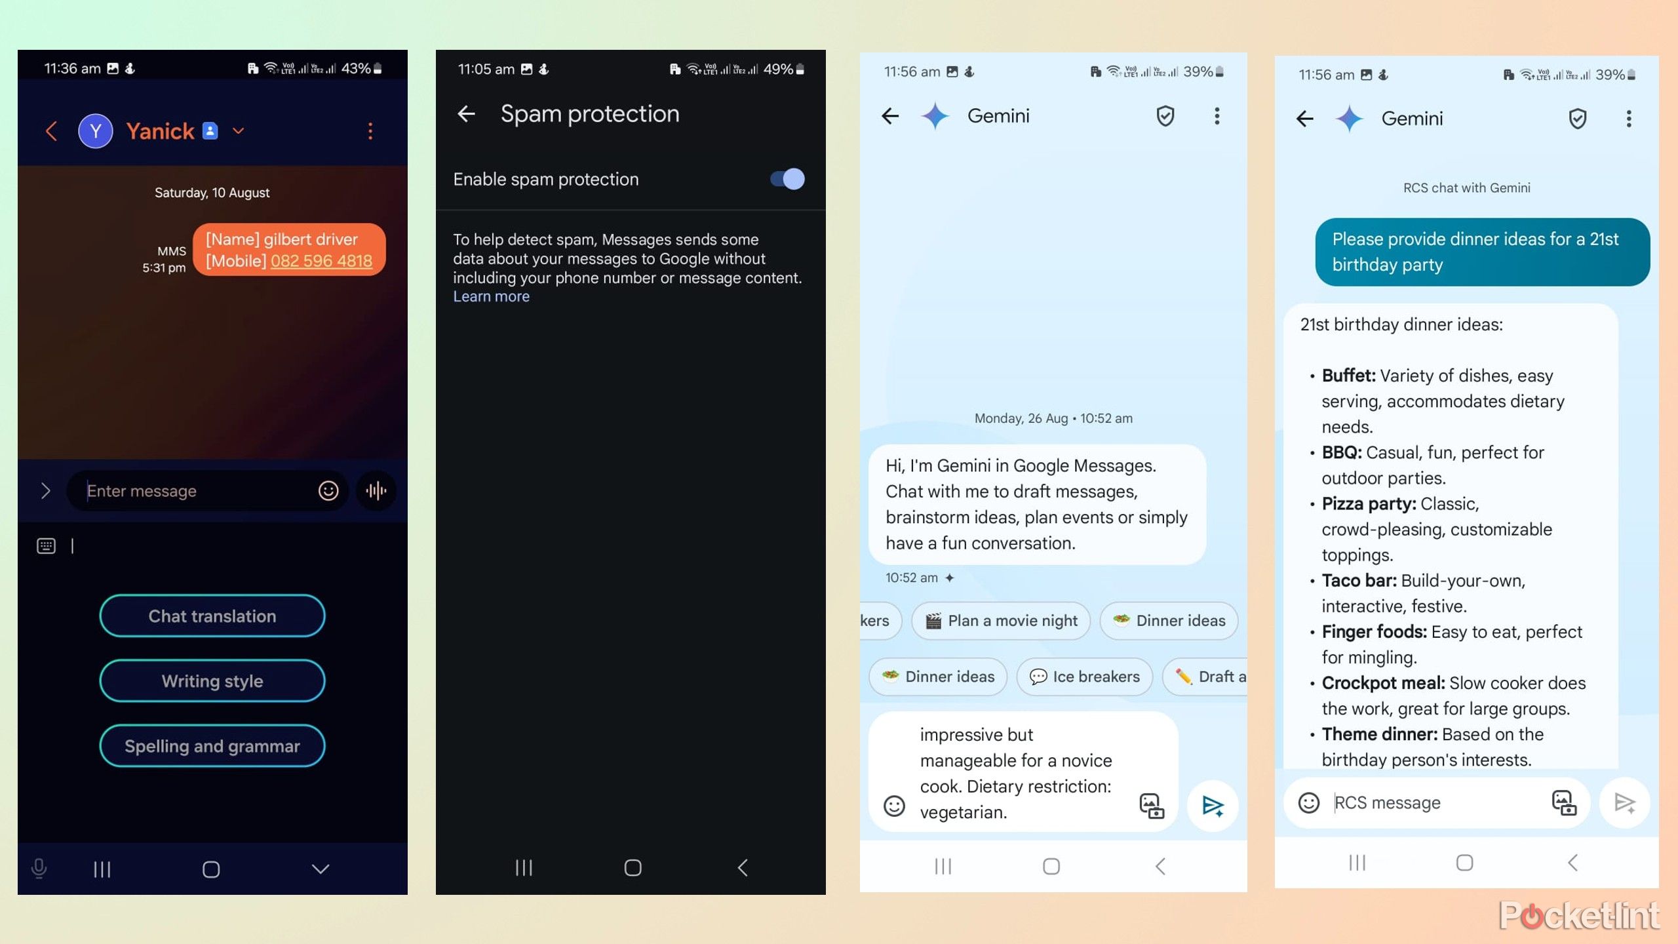Tap Learn more spam protection link
The width and height of the screenshot is (1678, 944).
pyautogui.click(x=490, y=296)
